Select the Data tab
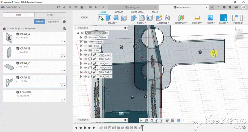 click(19, 15)
